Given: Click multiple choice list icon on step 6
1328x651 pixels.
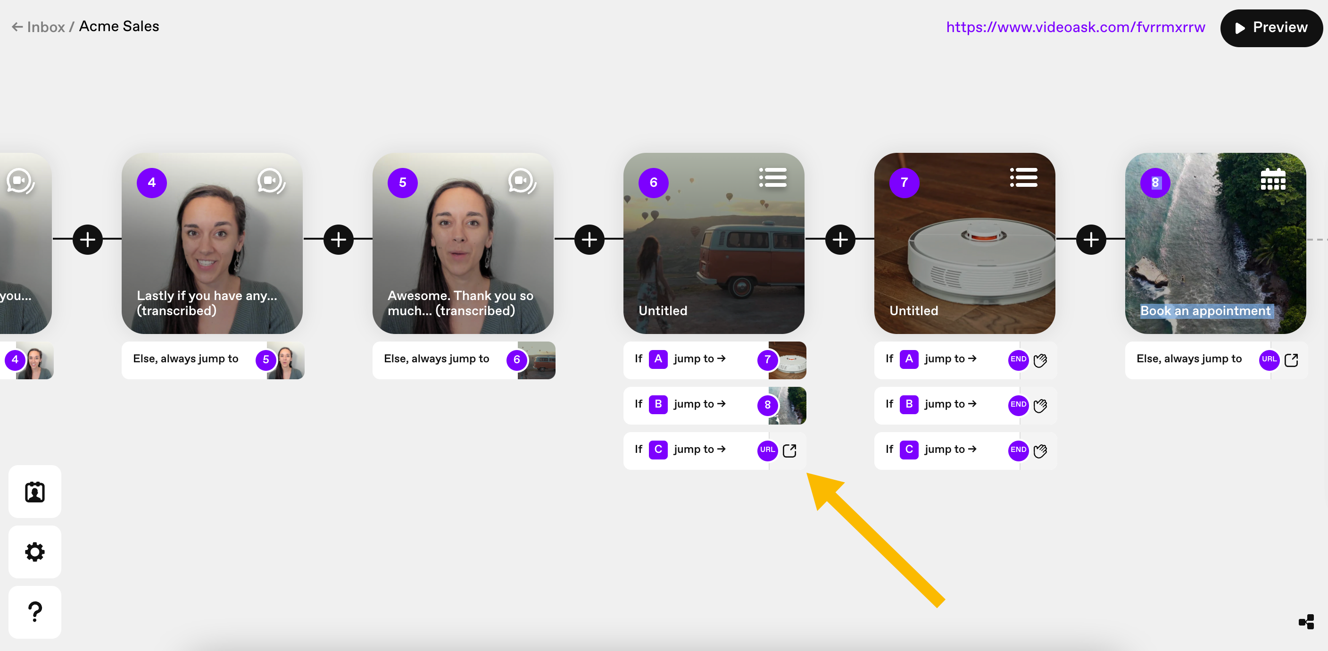Looking at the screenshot, I should tap(773, 177).
